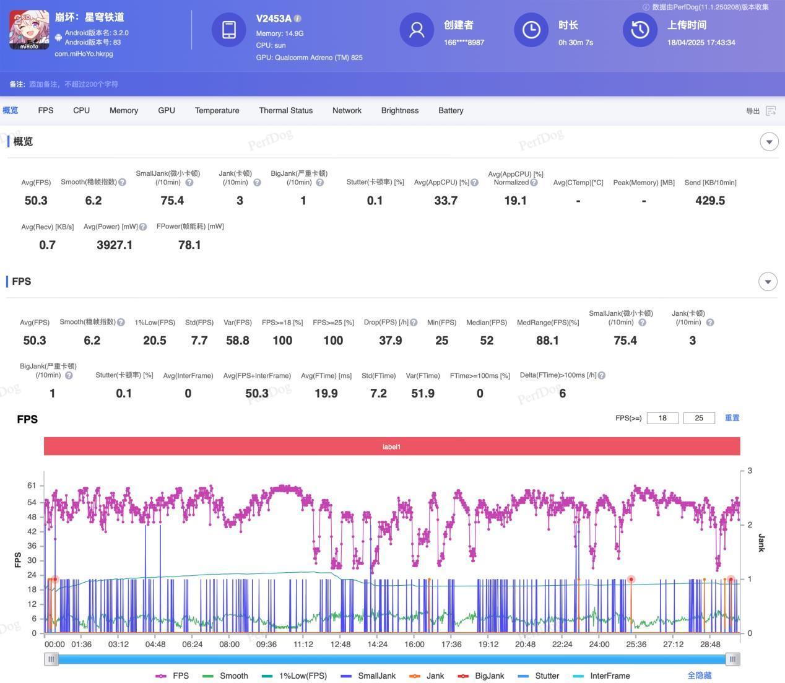Click the FPS threshold field showing 18
Viewport: 785px width, 683px height.
(662, 418)
